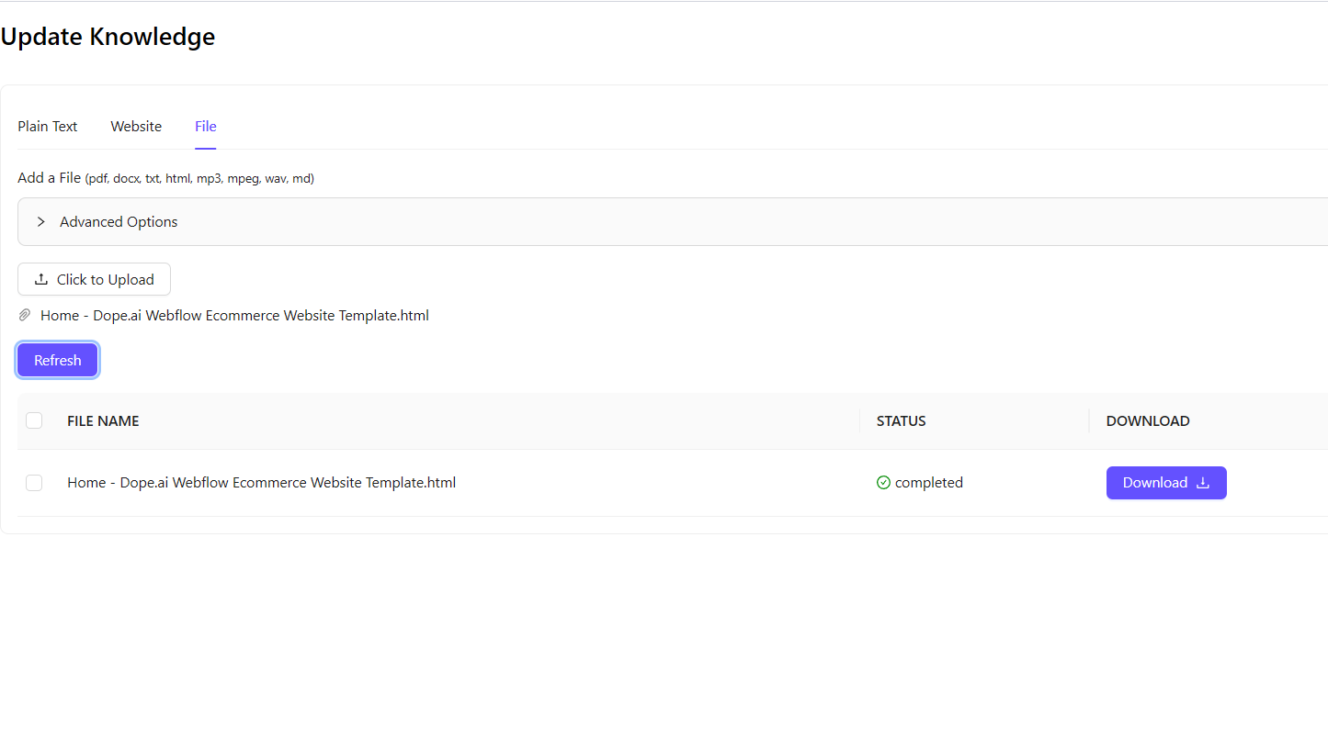Click the download arrow icon in the button
Image resolution: width=1328 pixels, height=739 pixels.
click(1202, 483)
